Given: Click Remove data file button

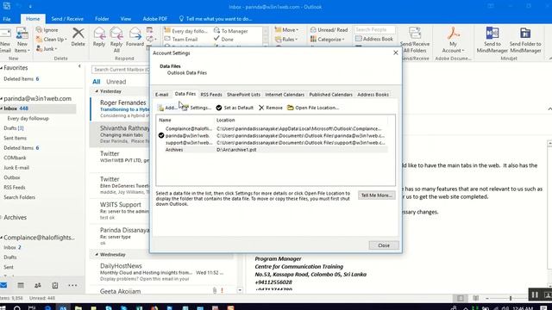Looking at the screenshot, I should point(271,108).
